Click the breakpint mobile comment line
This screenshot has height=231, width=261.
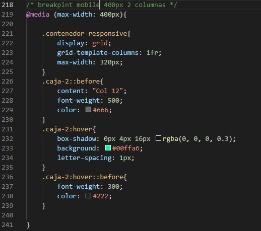pos(102,5)
